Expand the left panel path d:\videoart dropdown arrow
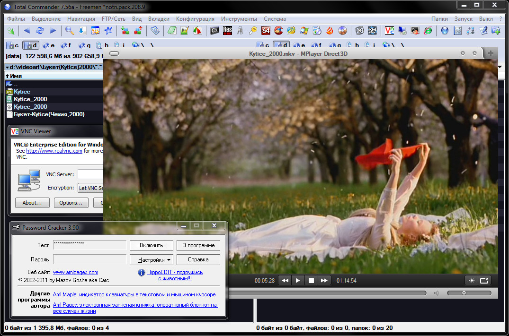 click(x=7, y=68)
